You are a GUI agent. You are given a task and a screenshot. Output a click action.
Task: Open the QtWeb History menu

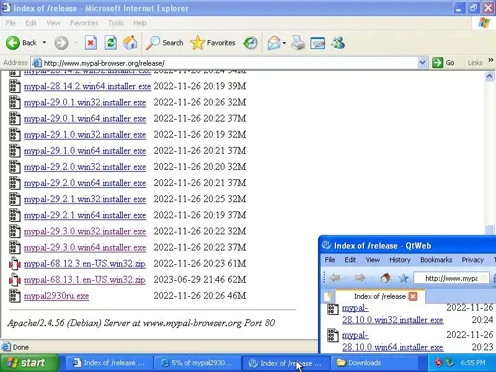point(400,260)
